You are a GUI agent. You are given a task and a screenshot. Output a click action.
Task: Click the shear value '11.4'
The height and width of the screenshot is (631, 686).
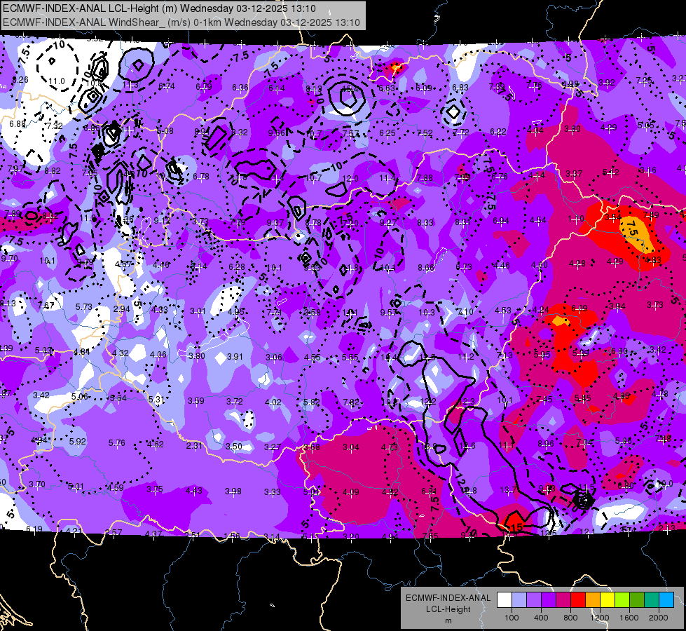pyautogui.click(x=387, y=178)
